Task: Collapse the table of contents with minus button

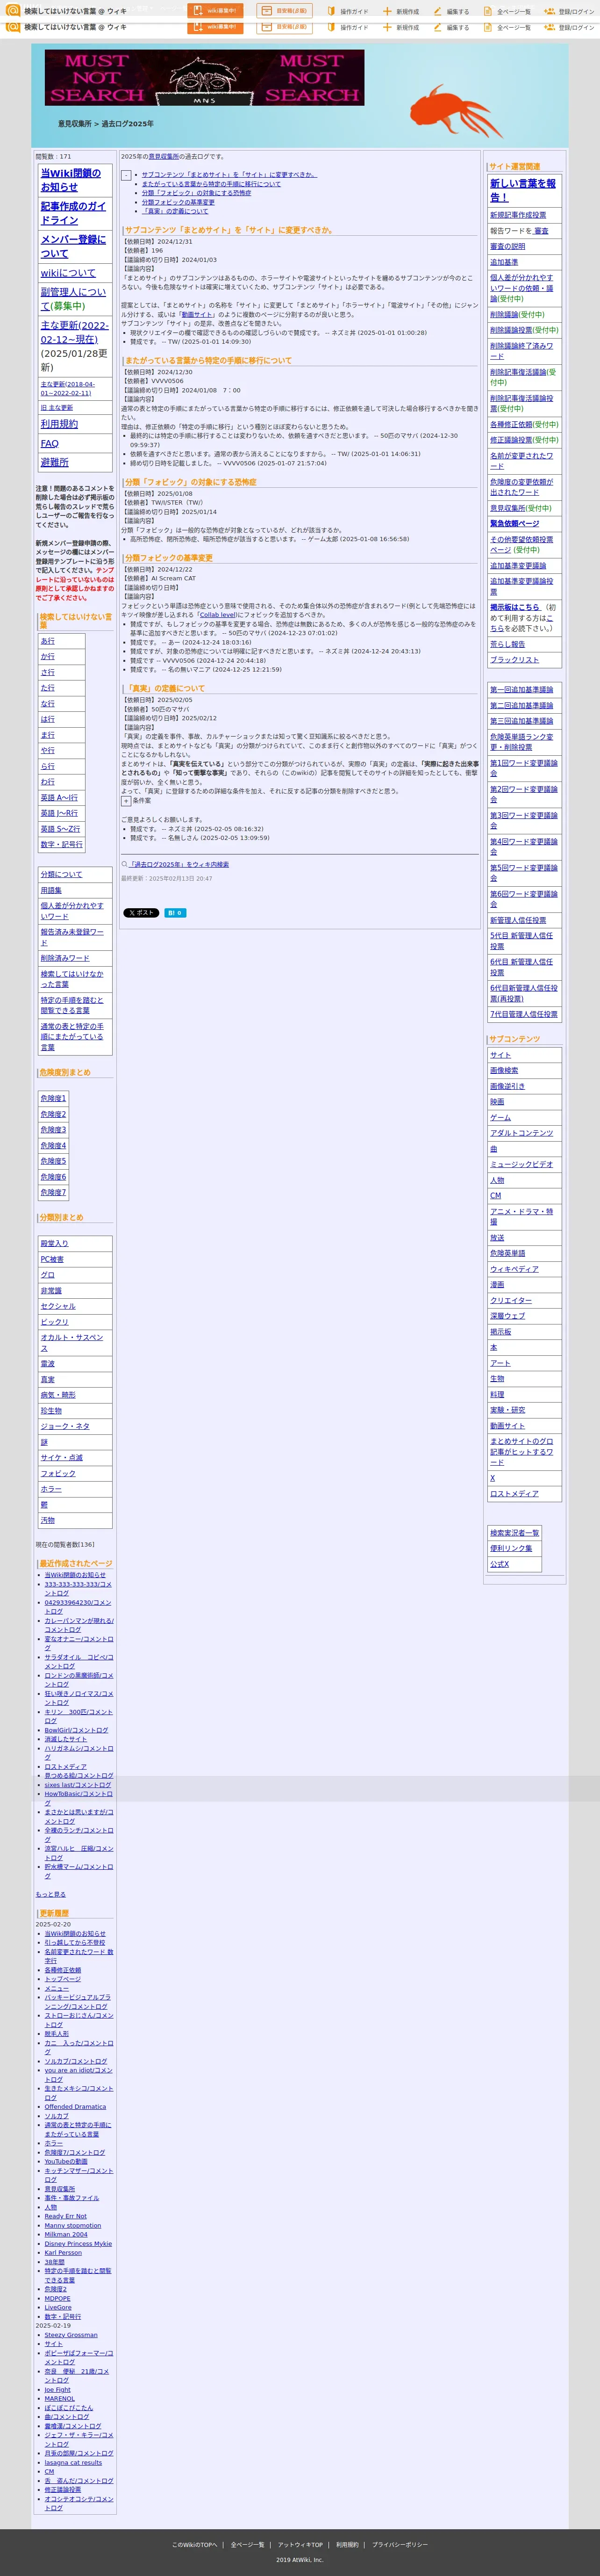Action: click(x=127, y=175)
